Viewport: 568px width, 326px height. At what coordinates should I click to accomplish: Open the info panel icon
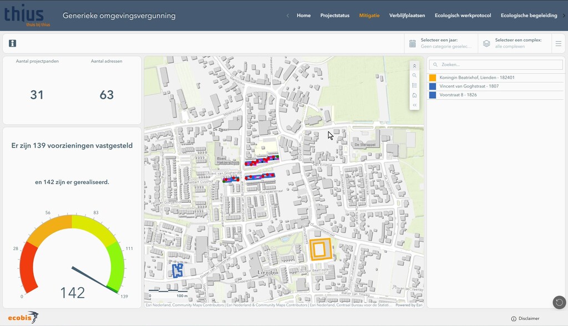tap(12, 43)
